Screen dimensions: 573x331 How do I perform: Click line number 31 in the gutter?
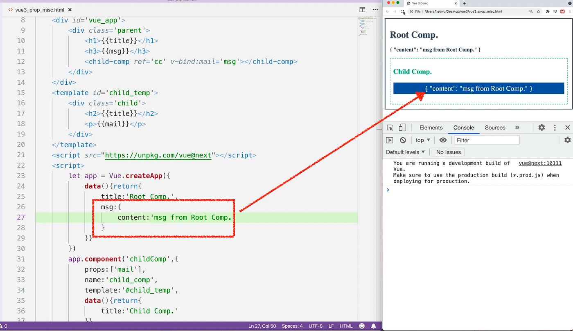click(x=20, y=259)
